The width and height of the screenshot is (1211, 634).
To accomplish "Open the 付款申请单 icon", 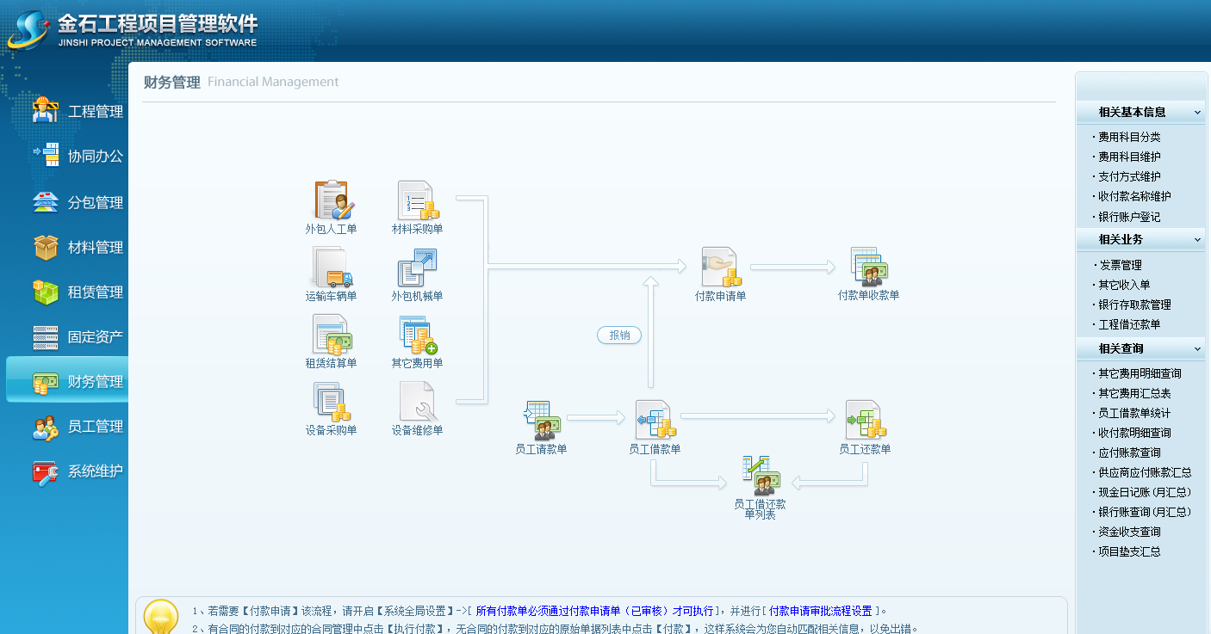I will pyautogui.click(x=721, y=268).
